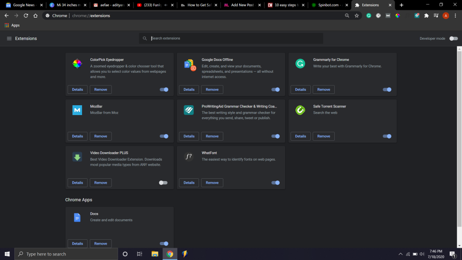Open Details for WhatFont
Image resolution: width=462 pixels, height=260 pixels.
tap(189, 183)
